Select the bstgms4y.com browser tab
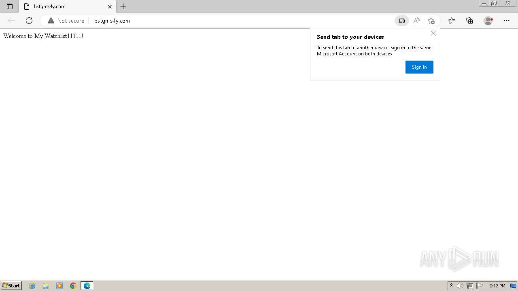The width and height of the screenshot is (518, 291). pos(67,6)
